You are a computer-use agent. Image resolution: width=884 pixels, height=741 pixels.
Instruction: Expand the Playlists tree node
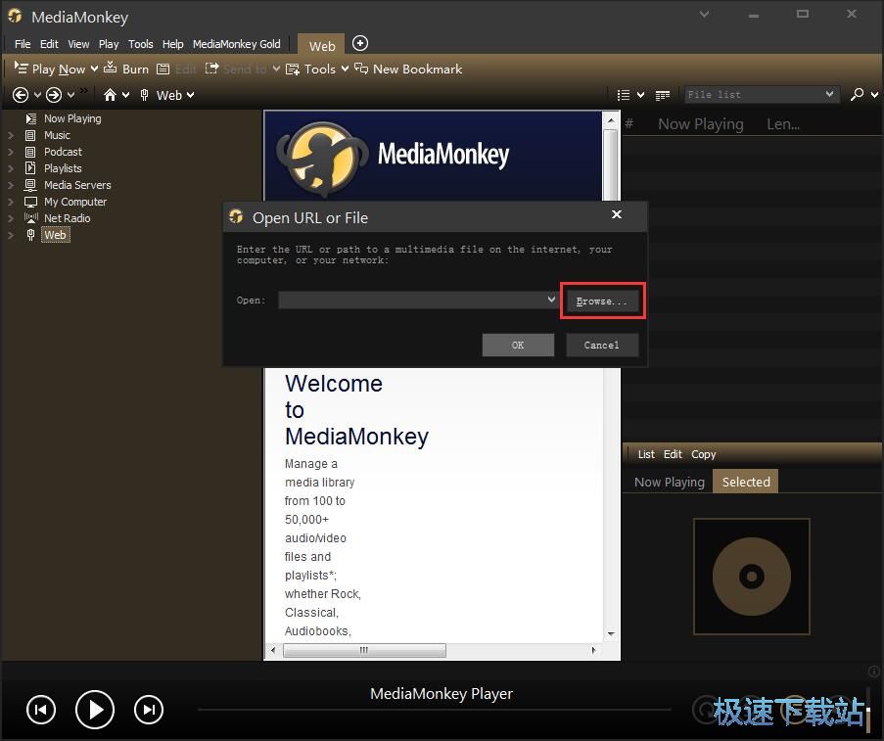[x=11, y=168]
